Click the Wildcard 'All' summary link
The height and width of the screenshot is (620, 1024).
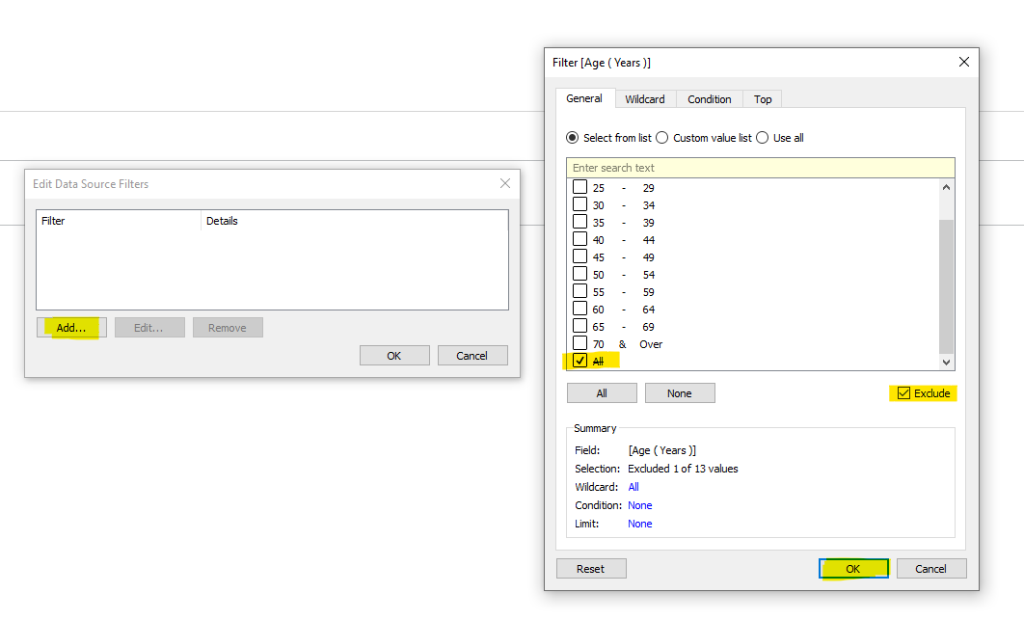click(x=633, y=487)
